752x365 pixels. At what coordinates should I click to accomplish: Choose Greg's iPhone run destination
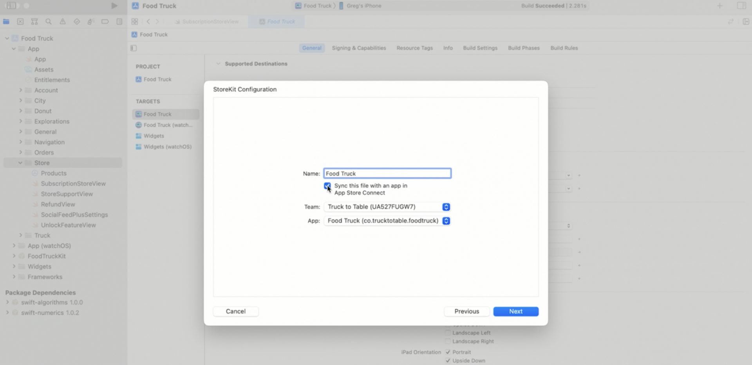tap(360, 6)
